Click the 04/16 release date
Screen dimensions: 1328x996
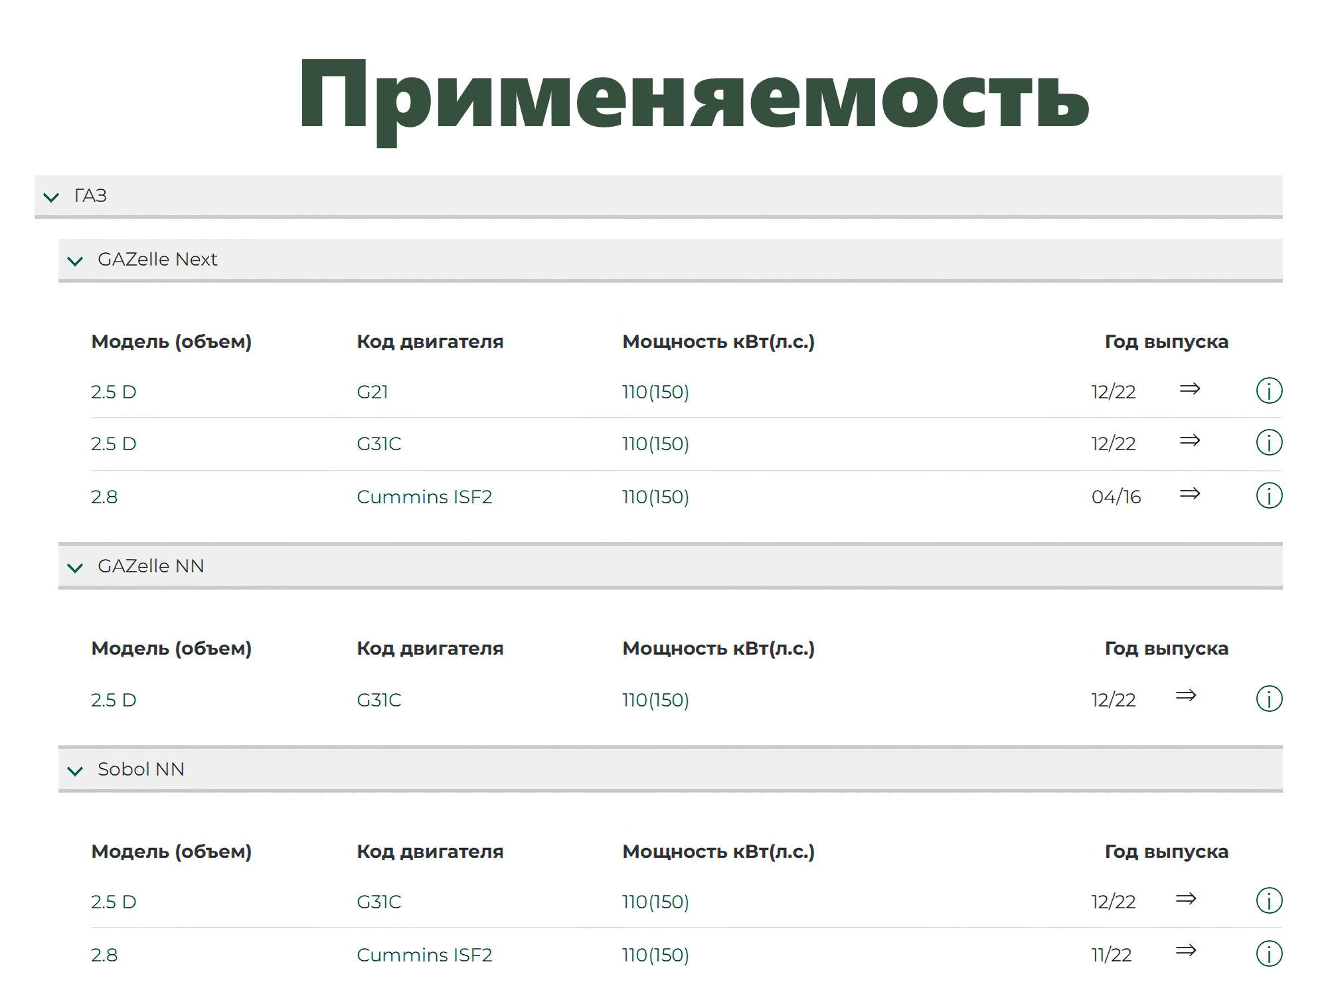tap(1116, 497)
